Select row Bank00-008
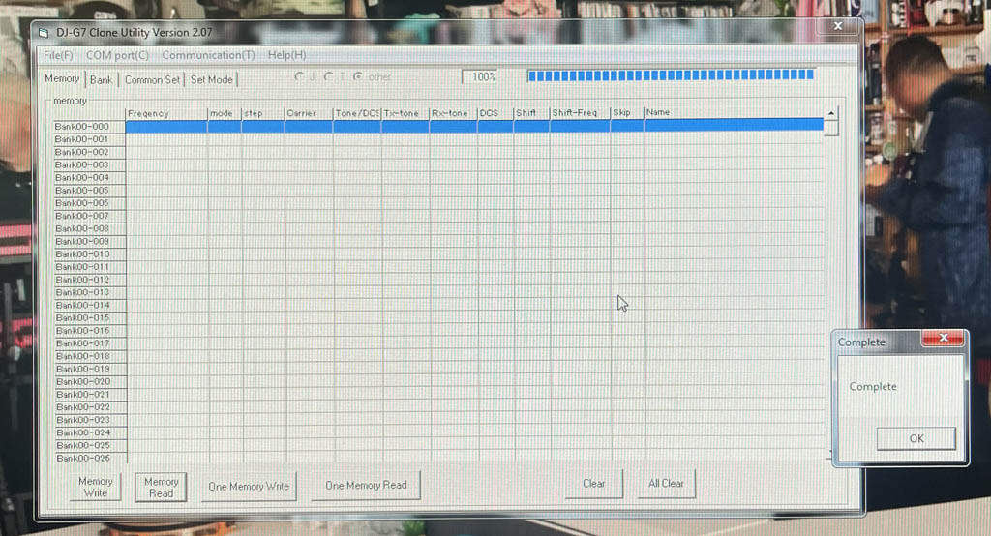Screen dimensions: 991x536 [90, 228]
